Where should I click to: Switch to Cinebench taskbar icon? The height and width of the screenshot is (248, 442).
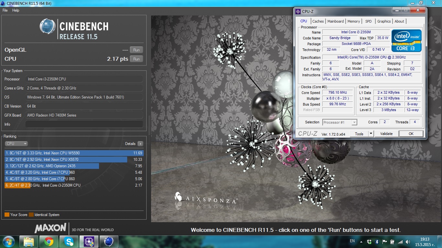(109, 242)
